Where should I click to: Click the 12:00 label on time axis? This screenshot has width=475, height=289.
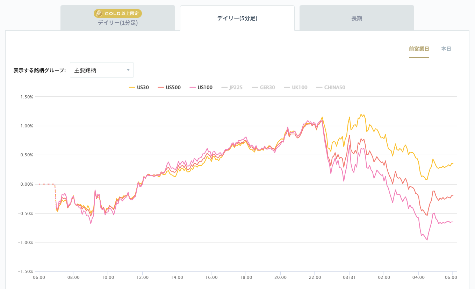tap(143, 277)
